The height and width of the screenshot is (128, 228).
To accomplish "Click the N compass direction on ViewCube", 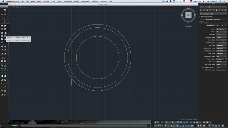I will pyautogui.click(x=188, y=9).
